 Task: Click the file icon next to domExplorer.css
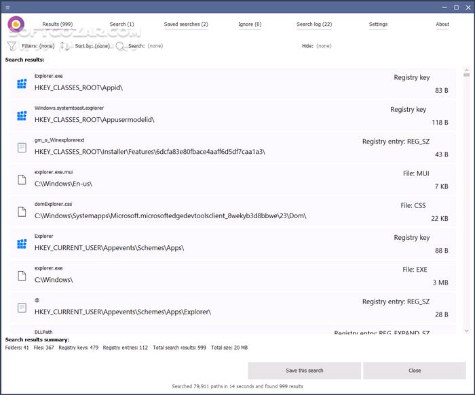pyautogui.click(x=22, y=211)
